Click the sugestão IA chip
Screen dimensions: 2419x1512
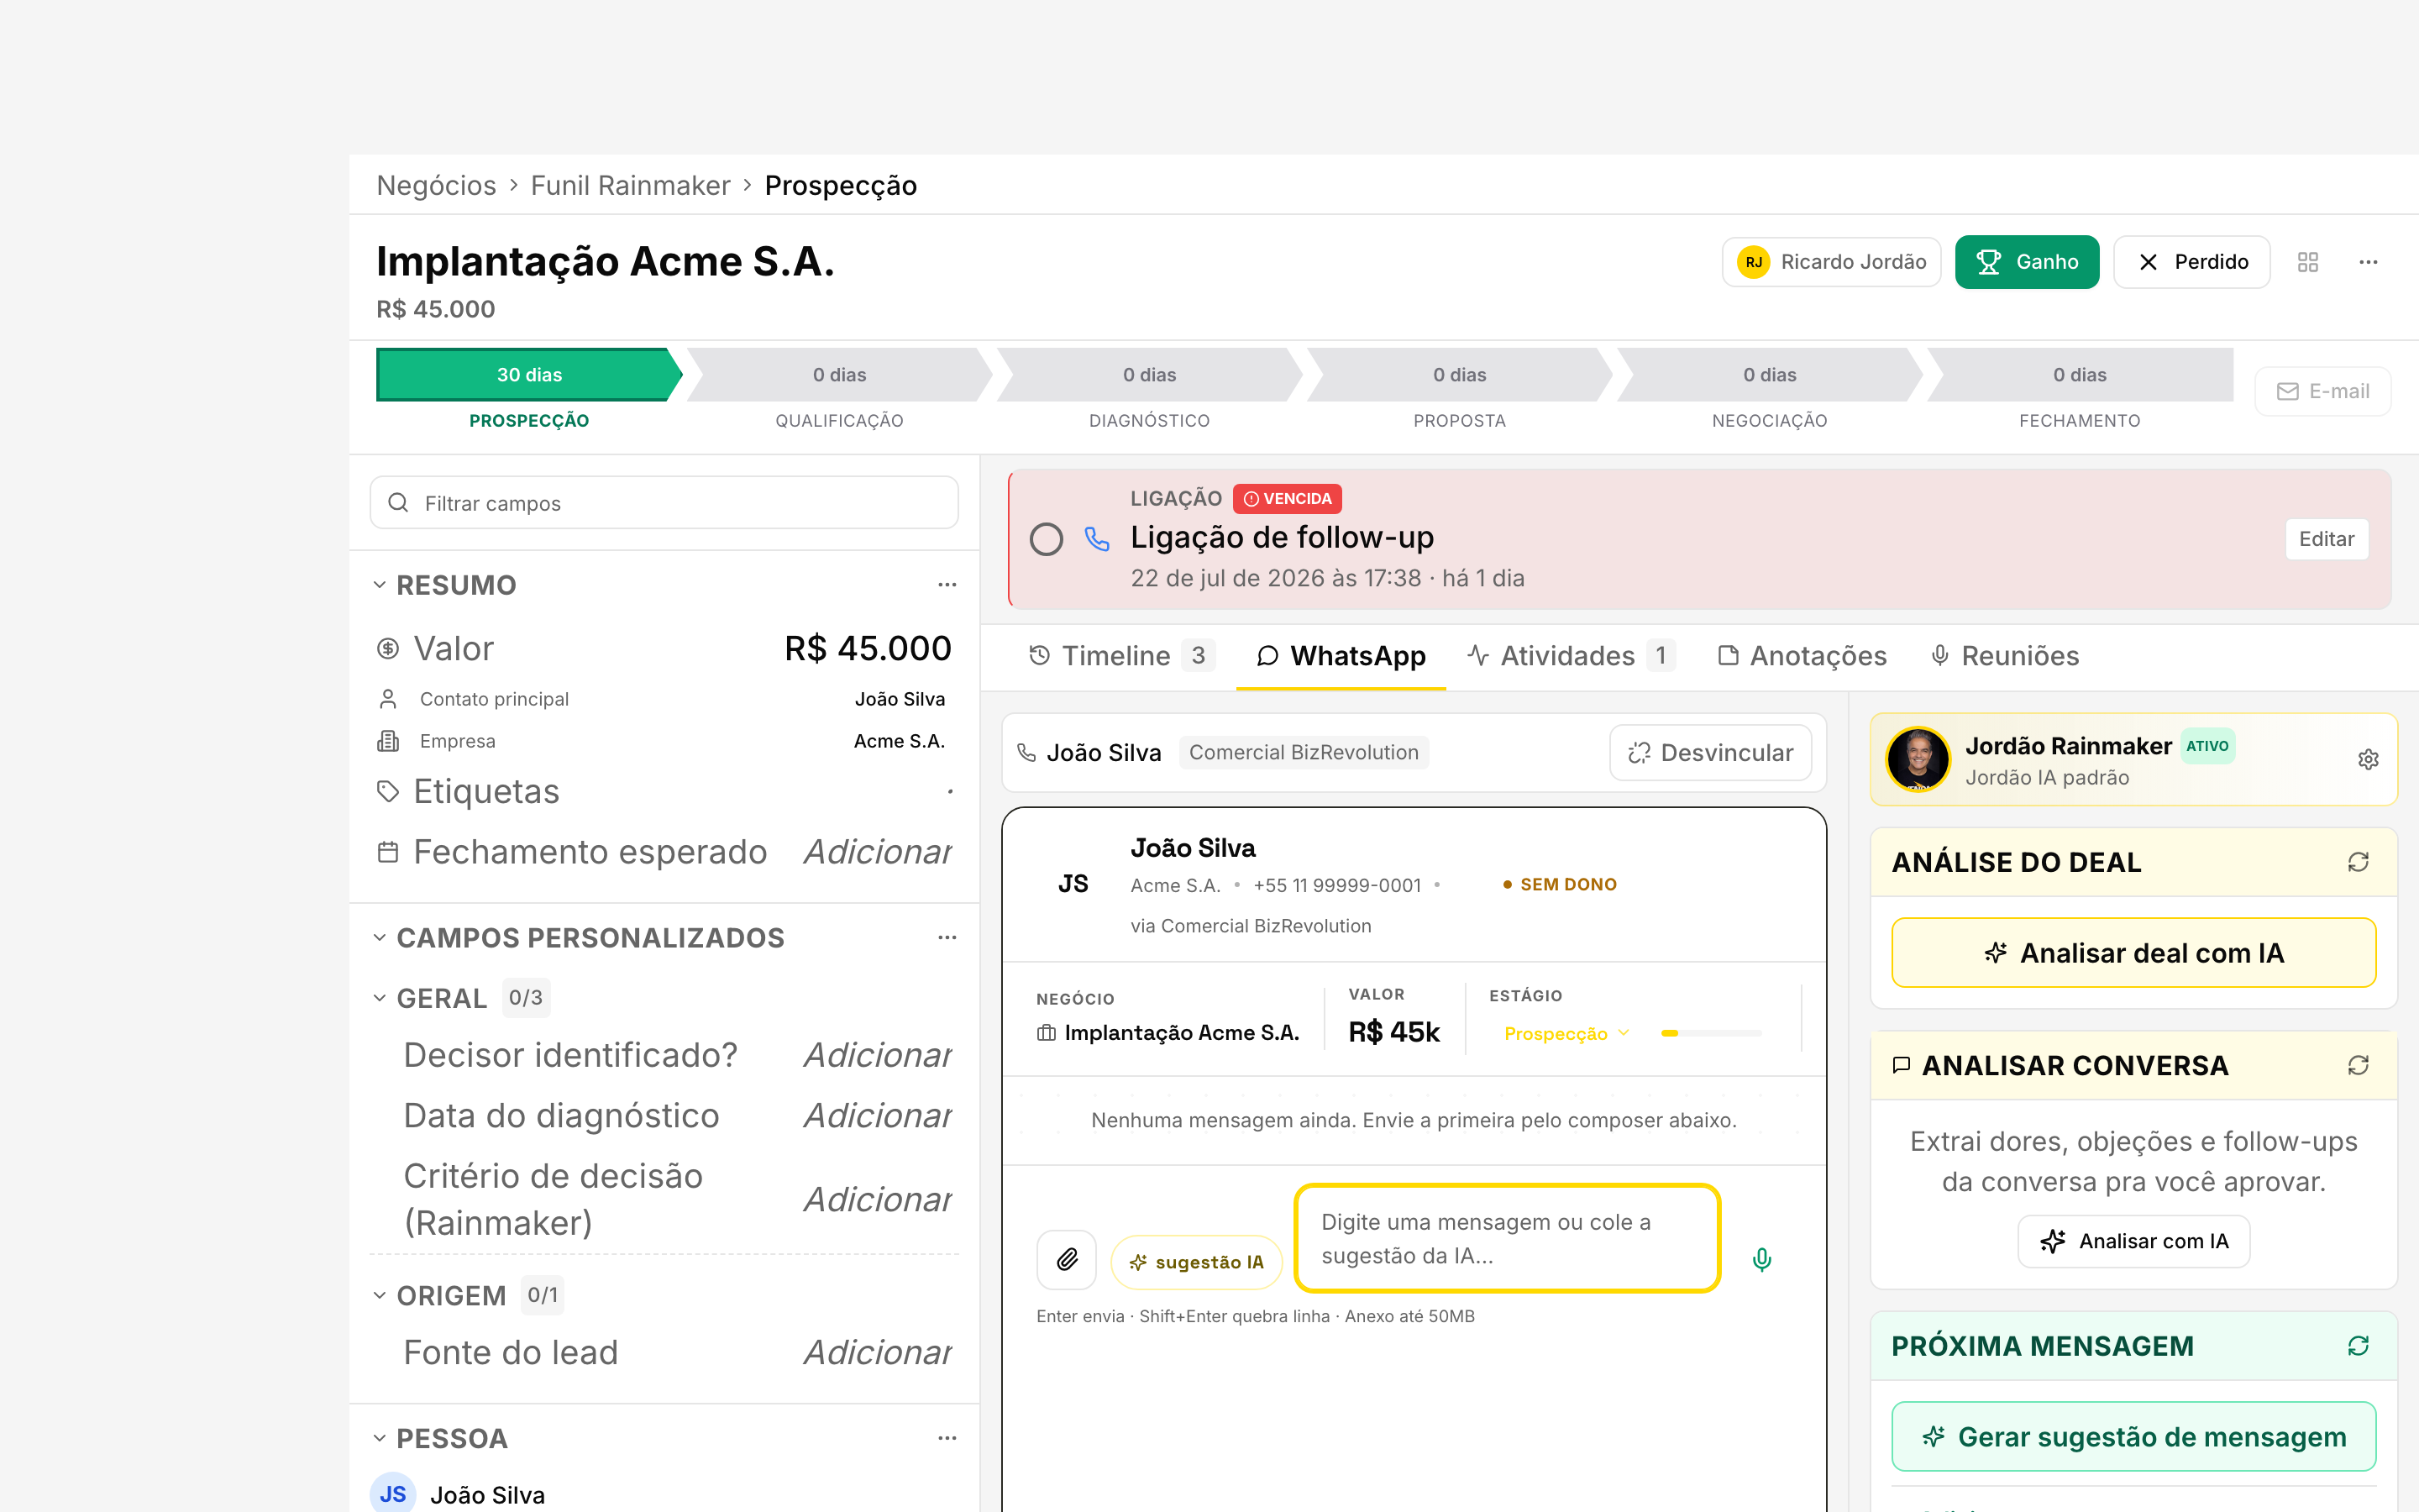[1197, 1262]
